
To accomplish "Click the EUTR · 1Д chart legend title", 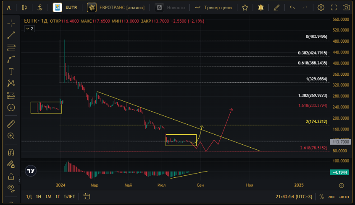I will 36,21.
